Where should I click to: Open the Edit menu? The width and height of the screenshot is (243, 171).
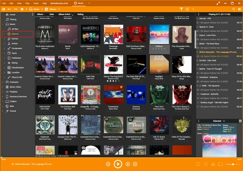coord(11,3)
